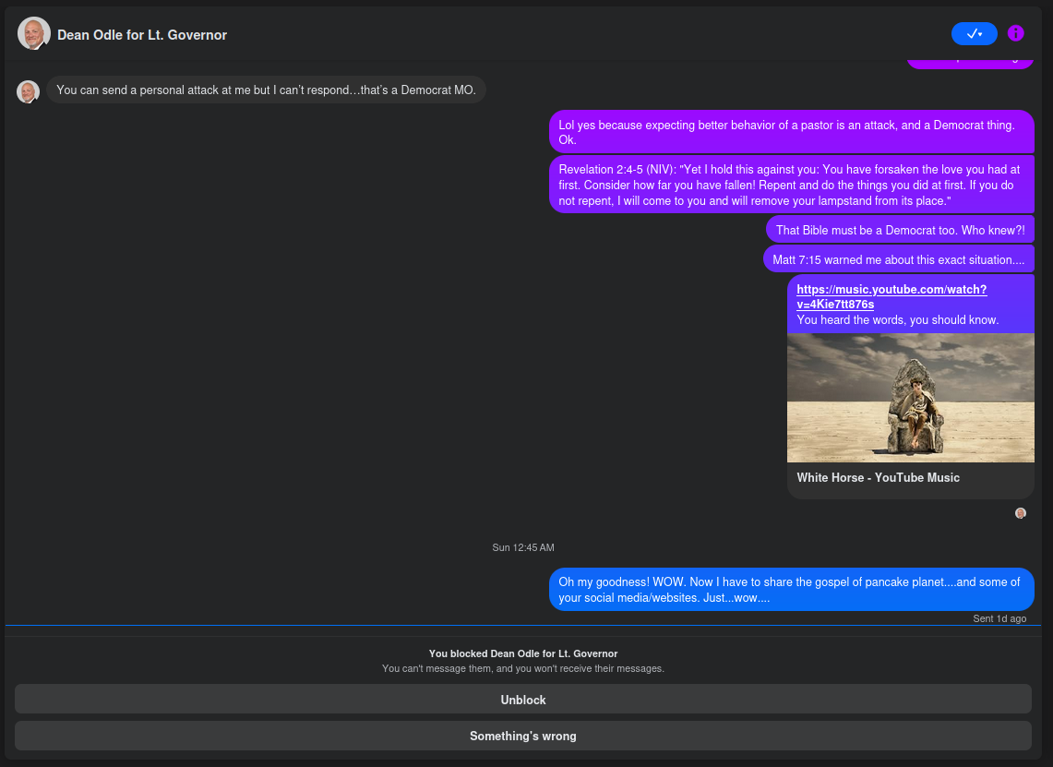Click the Sun 12:45 AM timestamp

pos(523,547)
